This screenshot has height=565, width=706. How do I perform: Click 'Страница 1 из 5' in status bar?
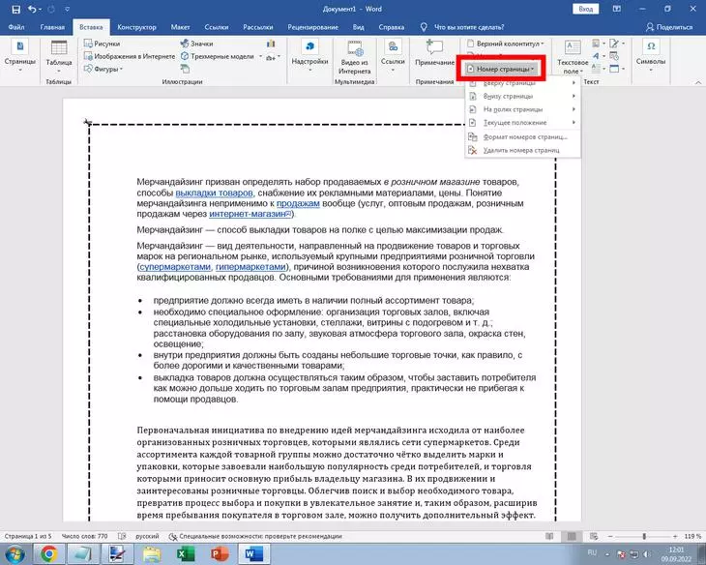[x=28, y=536]
